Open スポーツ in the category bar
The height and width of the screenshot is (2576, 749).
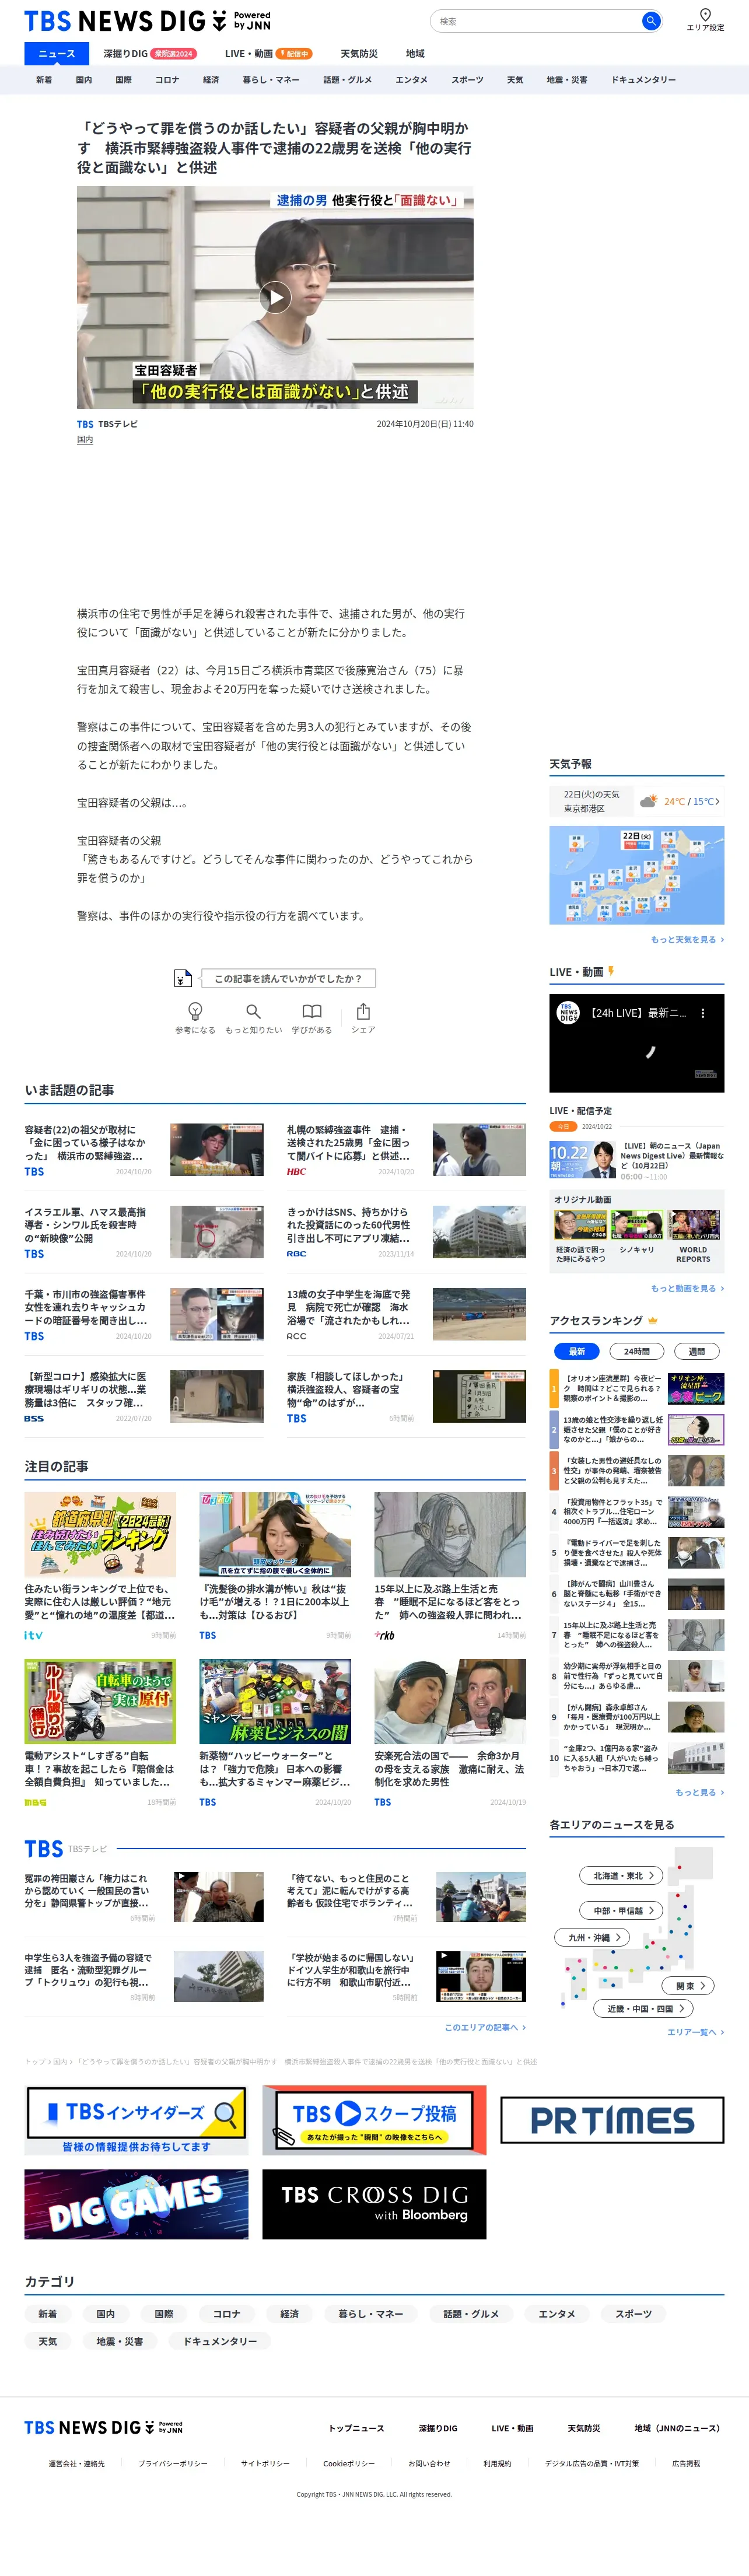point(467,80)
